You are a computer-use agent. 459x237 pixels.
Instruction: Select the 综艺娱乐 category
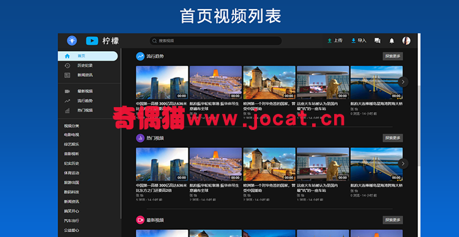pyautogui.click(x=72, y=145)
